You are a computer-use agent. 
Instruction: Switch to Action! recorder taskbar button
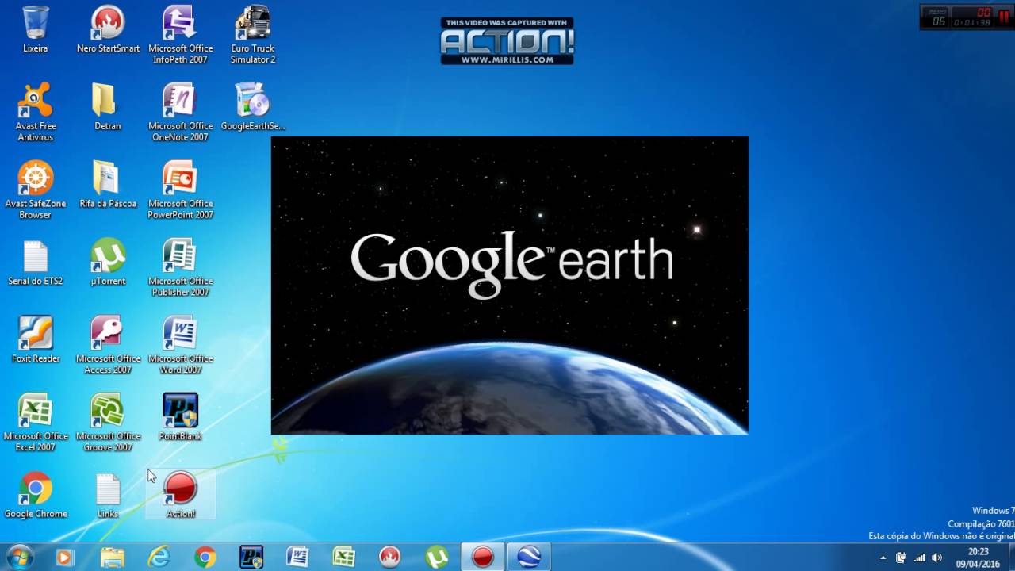coord(483,558)
